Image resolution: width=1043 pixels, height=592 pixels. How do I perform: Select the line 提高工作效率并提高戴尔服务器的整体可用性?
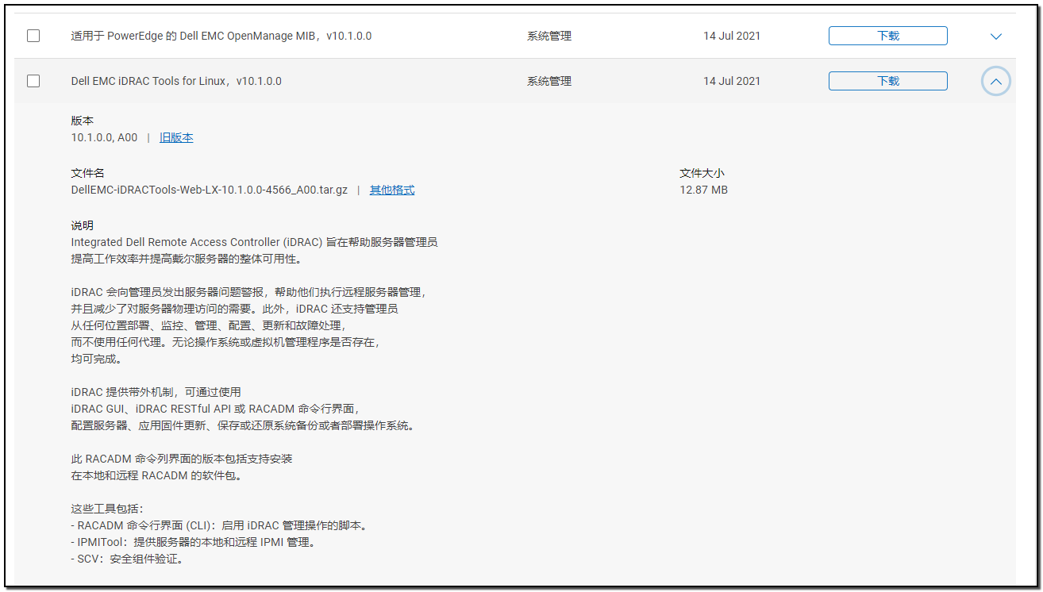coord(187,259)
